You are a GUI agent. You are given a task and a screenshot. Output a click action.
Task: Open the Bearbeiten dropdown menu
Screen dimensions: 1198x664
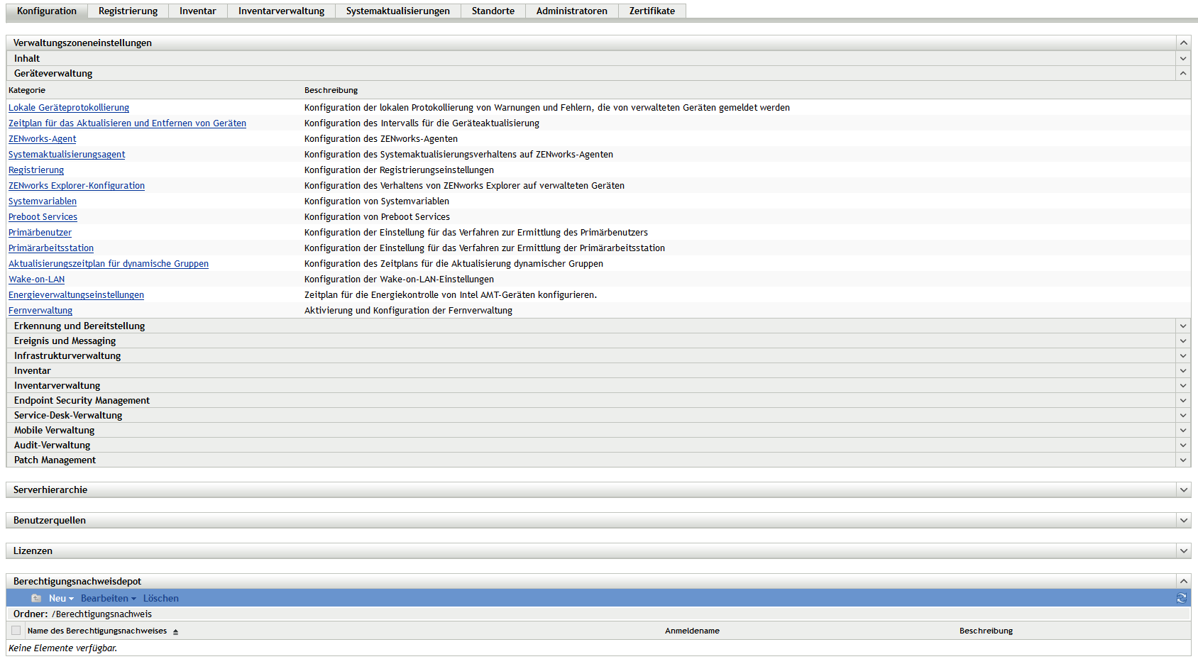click(x=108, y=598)
